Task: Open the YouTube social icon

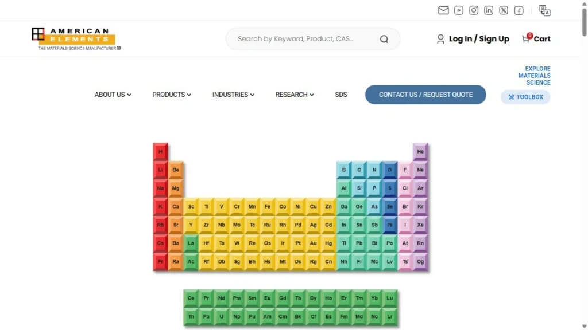Action: pyautogui.click(x=458, y=10)
